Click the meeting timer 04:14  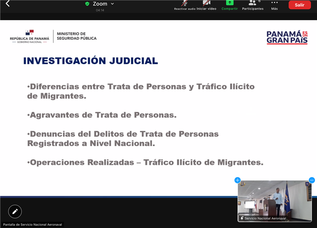[100, 10]
